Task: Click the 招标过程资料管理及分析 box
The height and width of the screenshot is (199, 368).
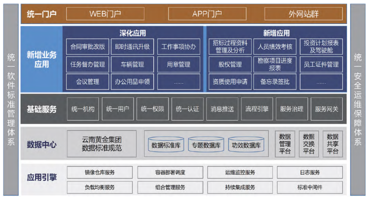Action: 230,47
